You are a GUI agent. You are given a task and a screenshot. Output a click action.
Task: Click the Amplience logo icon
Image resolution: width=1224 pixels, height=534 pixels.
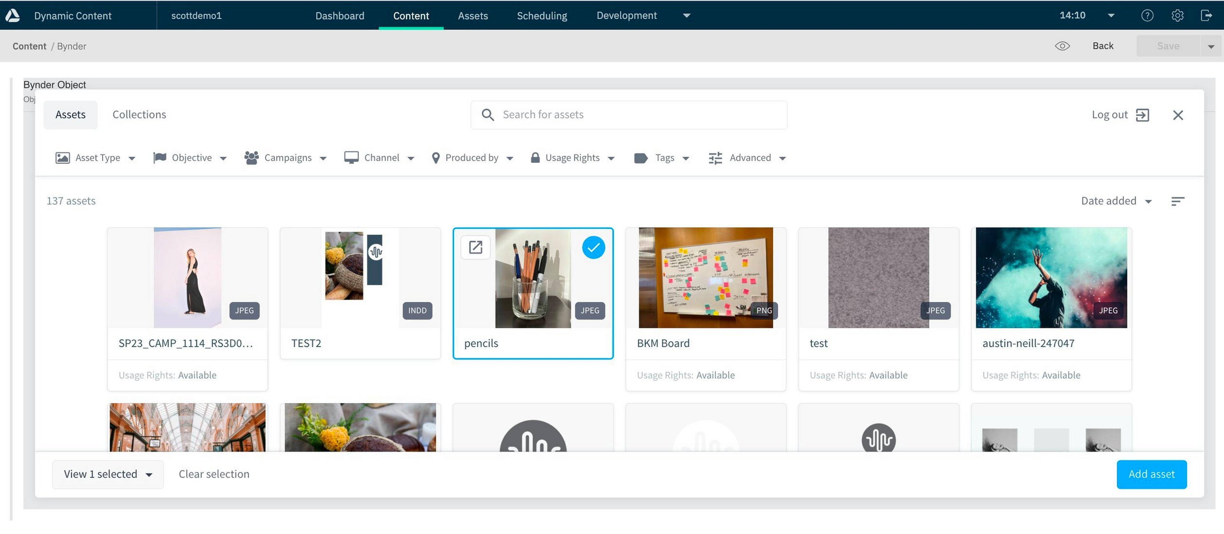13,16
